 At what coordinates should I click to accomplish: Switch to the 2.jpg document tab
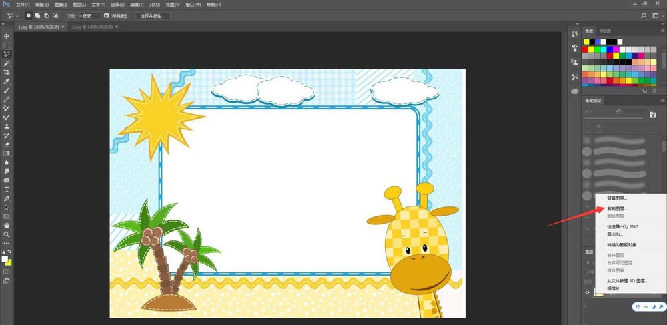point(92,27)
